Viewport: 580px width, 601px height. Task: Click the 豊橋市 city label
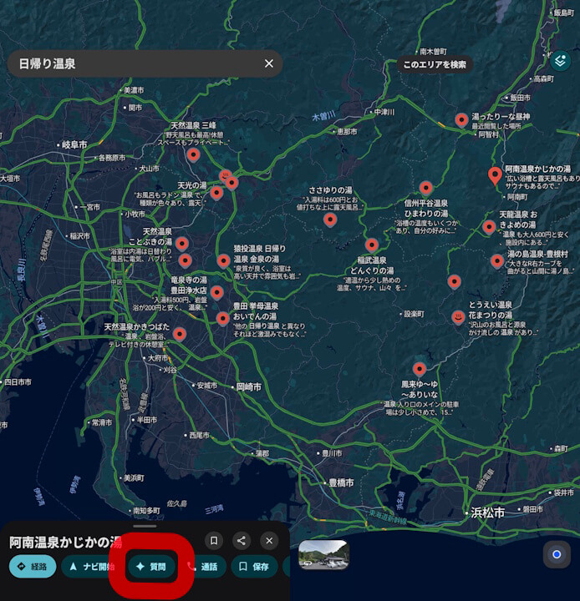(341, 483)
